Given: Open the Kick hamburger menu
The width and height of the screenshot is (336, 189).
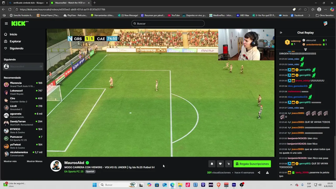Looking at the screenshot, I should click(6, 23).
